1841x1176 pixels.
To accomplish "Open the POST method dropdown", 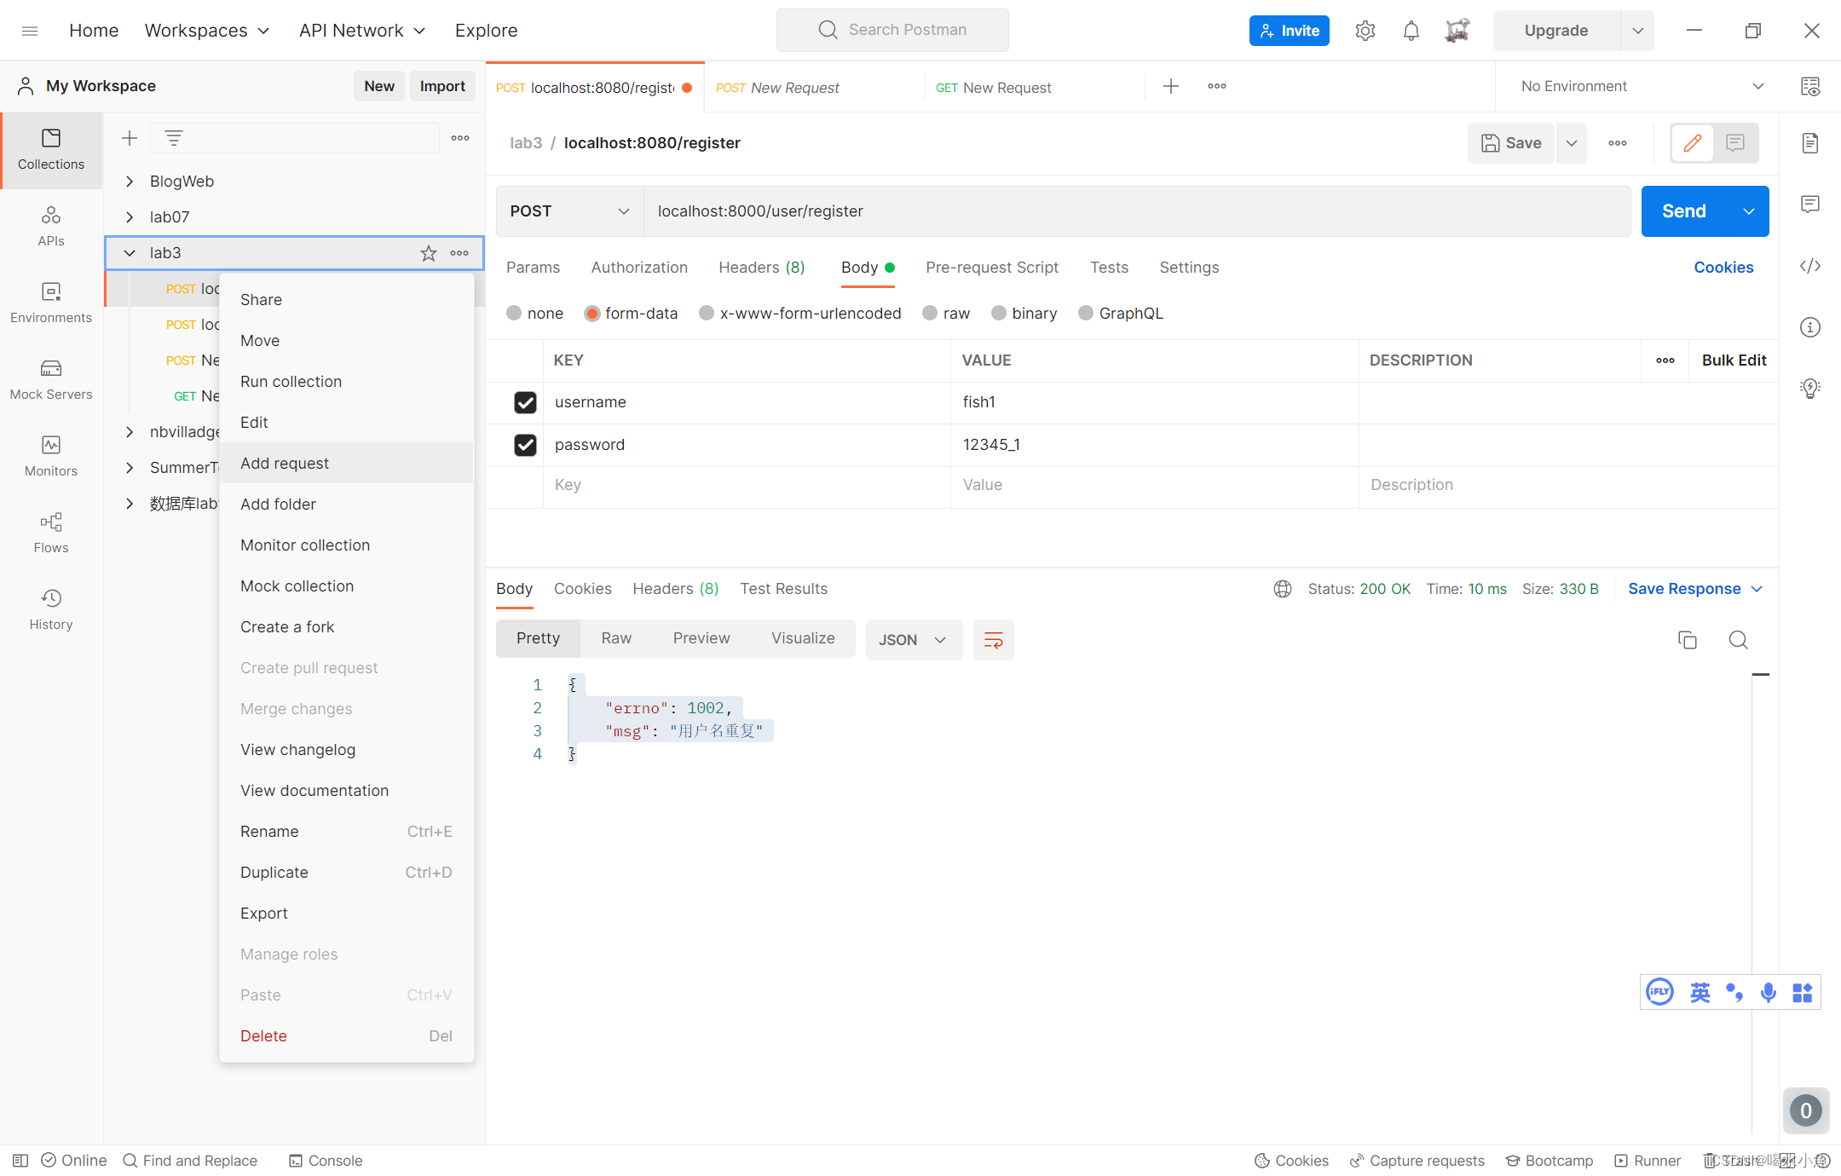I will coord(569,211).
